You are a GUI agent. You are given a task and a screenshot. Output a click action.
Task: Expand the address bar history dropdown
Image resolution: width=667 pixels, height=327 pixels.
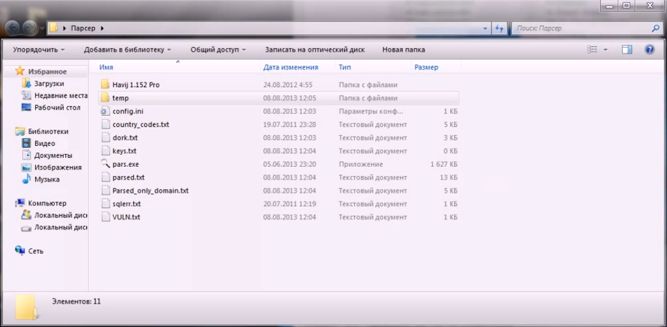pos(485,28)
